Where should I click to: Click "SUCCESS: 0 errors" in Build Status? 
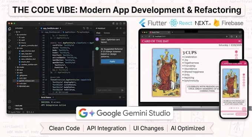[51, 102]
